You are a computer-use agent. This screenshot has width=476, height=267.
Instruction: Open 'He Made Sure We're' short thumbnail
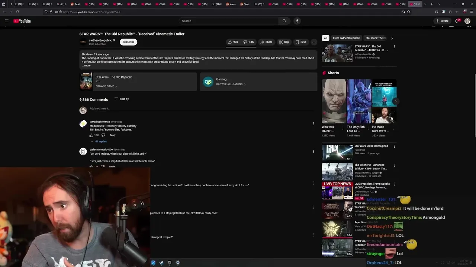click(384, 101)
